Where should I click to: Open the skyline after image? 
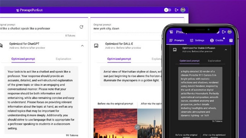149,123
